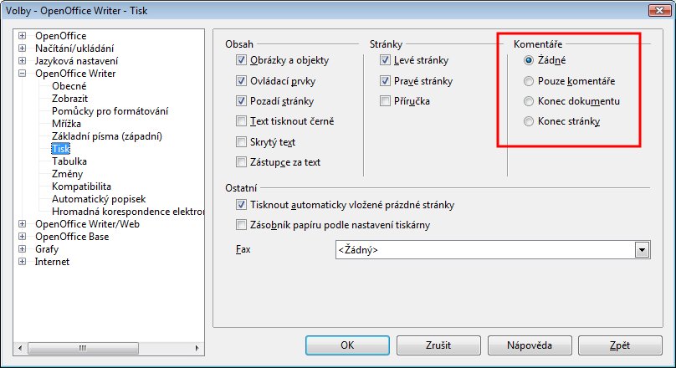The image size is (676, 368).
Task: Select the highlighted Tisk item
Action: pyautogui.click(x=61, y=149)
